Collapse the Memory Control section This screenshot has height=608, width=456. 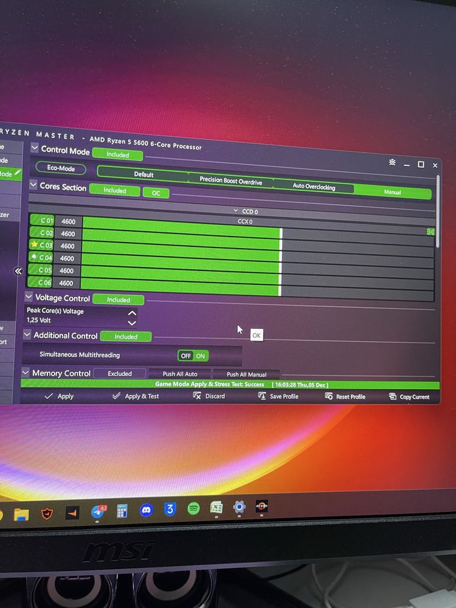[x=26, y=372]
